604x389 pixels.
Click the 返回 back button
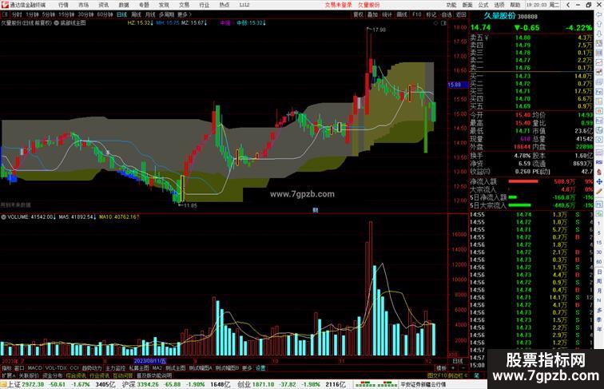pos(461,14)
